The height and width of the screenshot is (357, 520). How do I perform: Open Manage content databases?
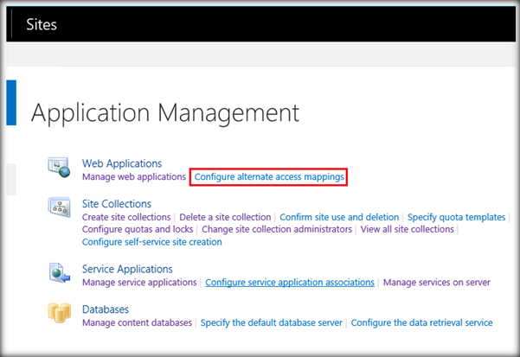coord(137,322)
